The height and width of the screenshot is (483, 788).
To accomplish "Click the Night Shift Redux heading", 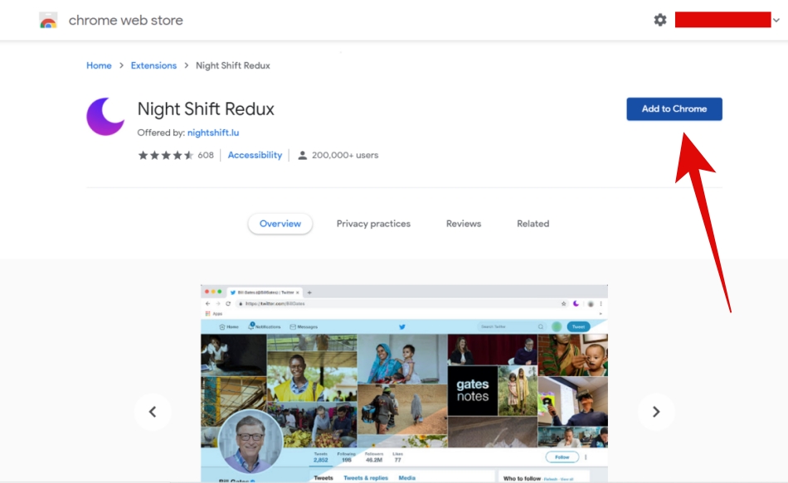I will point(206,109).
